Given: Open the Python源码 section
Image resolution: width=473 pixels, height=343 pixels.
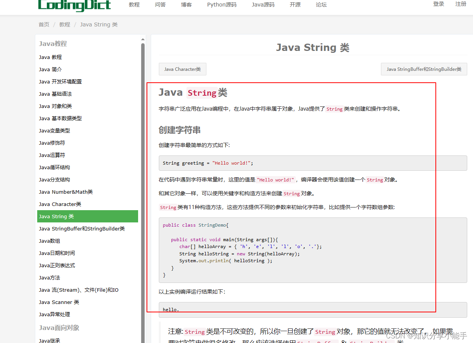Looking at the screenshot, I should coord(221,5).
